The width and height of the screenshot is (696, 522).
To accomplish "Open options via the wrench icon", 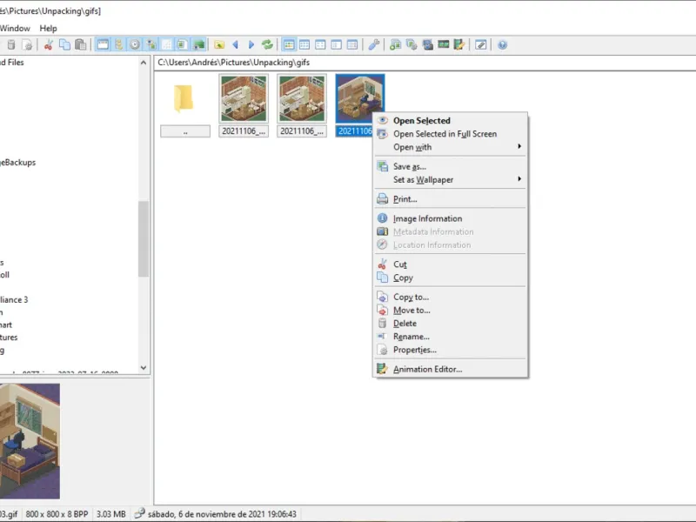I will 374,45.
